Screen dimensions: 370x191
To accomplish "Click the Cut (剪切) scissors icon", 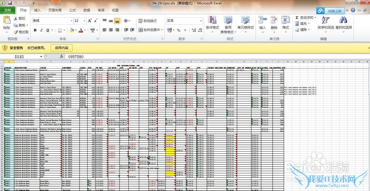I will click(16, 18).
